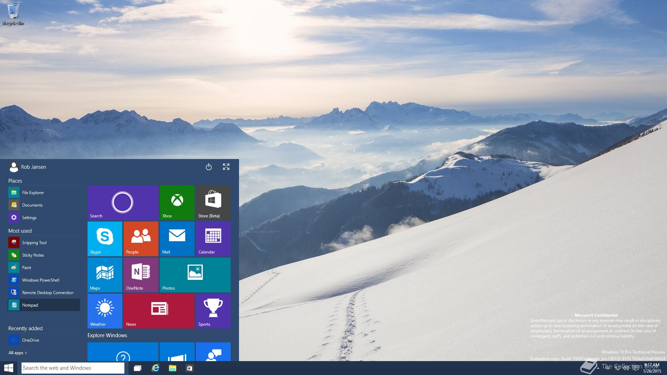
Task: Open the Weather tile
Action: click(105, 311)
